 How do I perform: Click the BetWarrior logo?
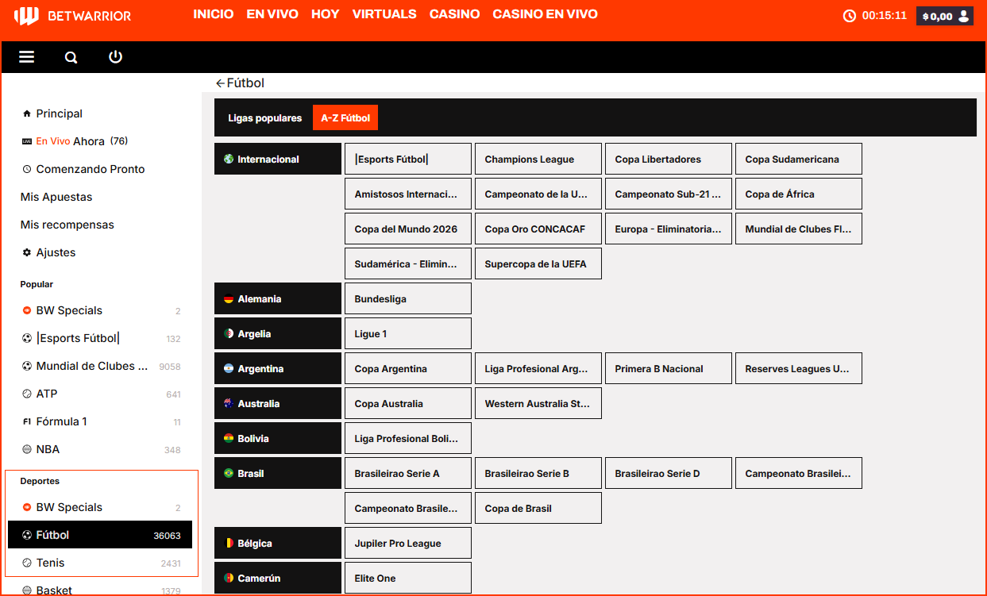72,16
